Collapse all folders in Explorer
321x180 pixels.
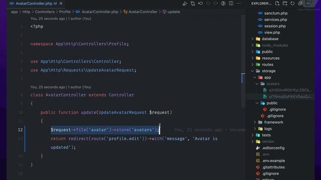coord(300,3)
